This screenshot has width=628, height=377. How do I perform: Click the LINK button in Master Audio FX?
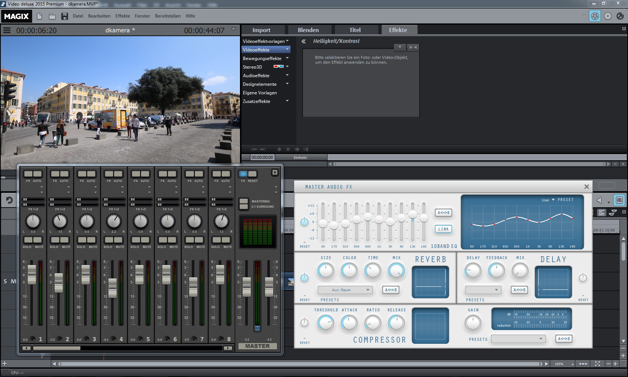pos(443,229)
